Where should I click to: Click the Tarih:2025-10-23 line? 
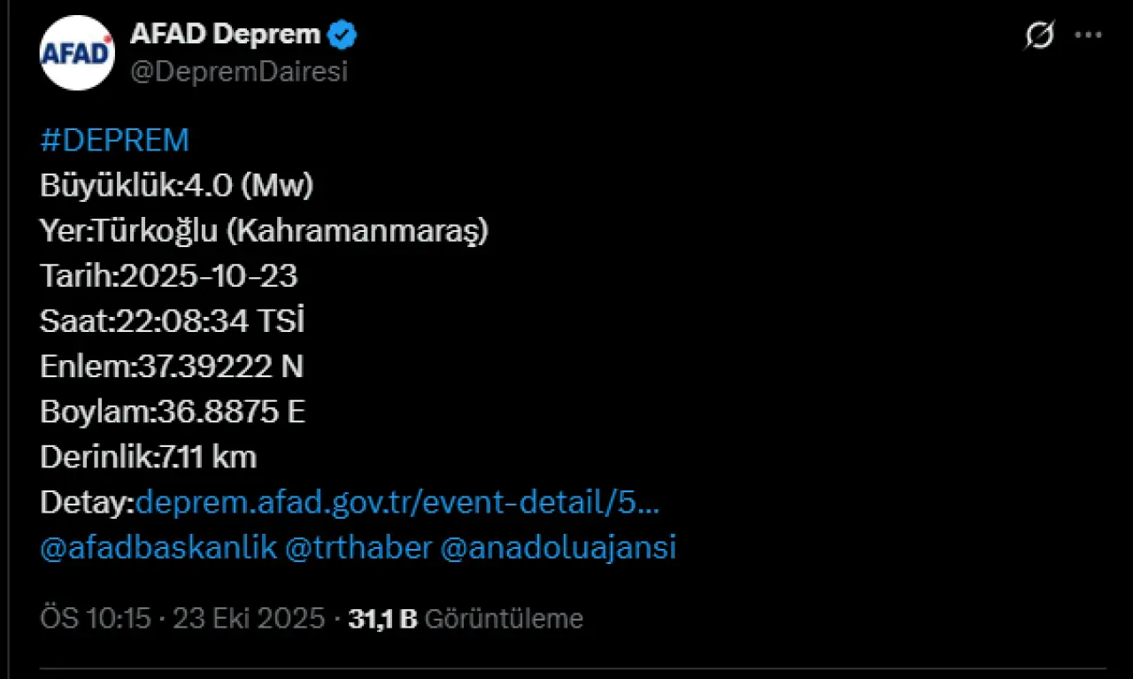pyautogui.click(x=169, y=276)
